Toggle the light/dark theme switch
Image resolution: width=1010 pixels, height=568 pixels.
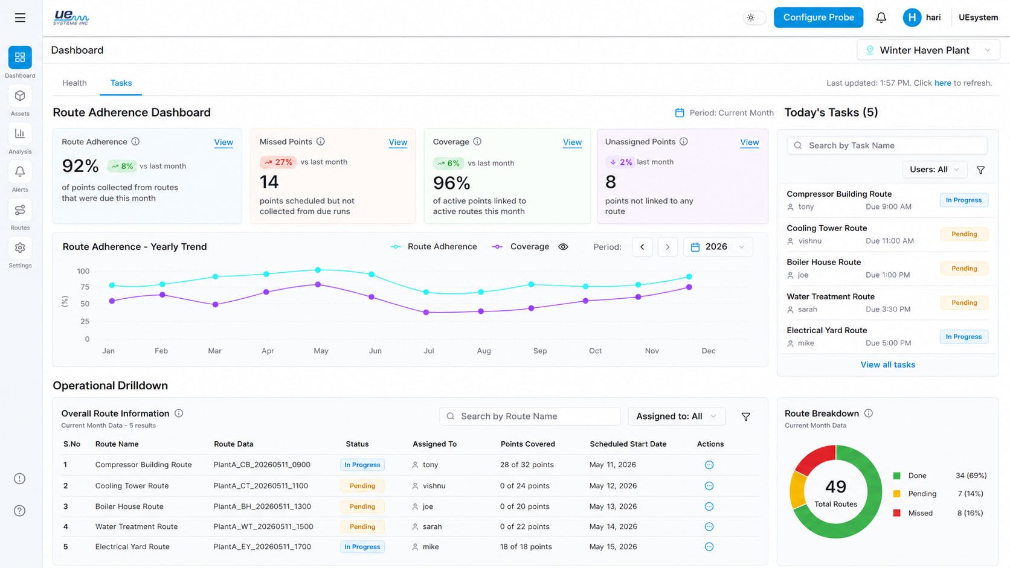pos(754,18)
